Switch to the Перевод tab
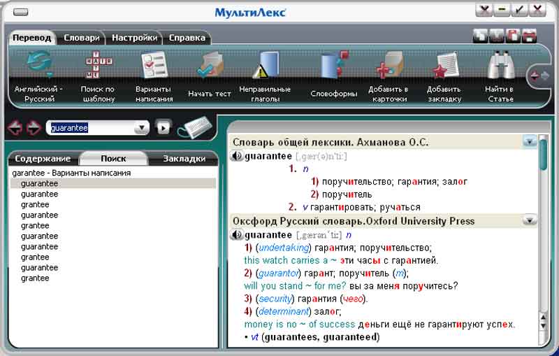 (31, 38)
